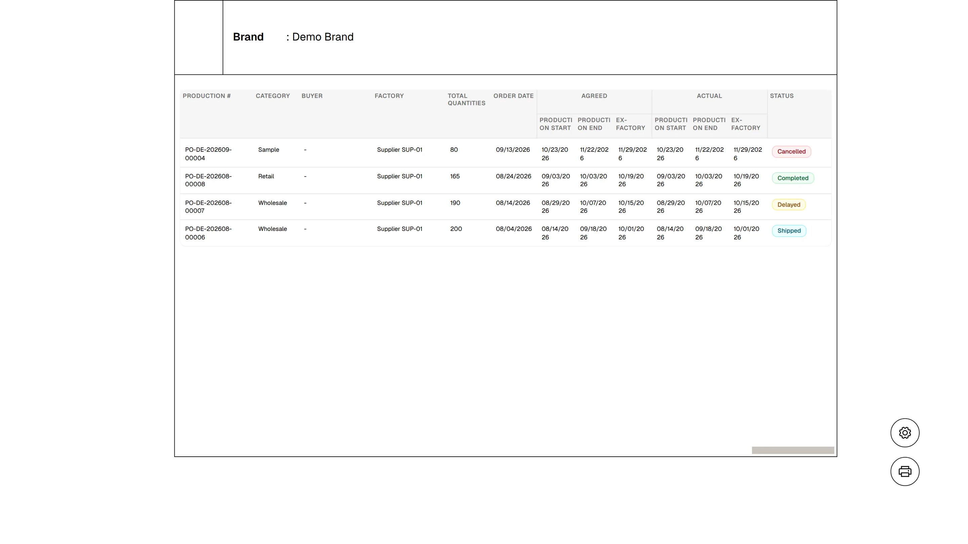Image resolution: width=968 pixels, height=544 pixels.
Task: Click the ACTUAL group header
Action: click(709, 96)
